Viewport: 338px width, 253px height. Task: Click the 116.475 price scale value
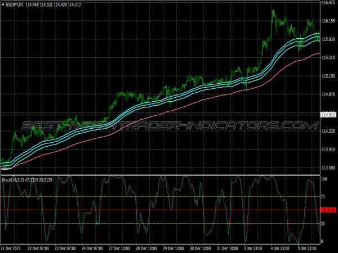point(328,3)
